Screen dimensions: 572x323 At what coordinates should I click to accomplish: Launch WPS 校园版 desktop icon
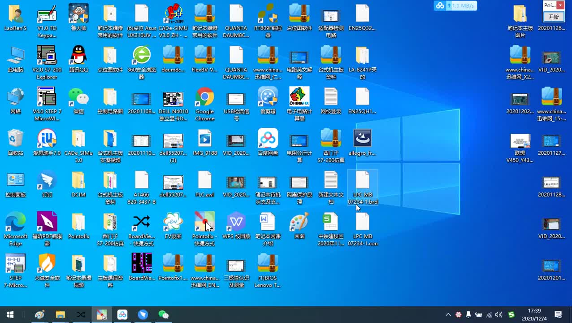[236, 226]
